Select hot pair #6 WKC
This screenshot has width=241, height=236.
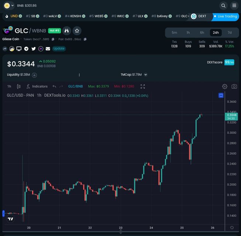point(120,16)
